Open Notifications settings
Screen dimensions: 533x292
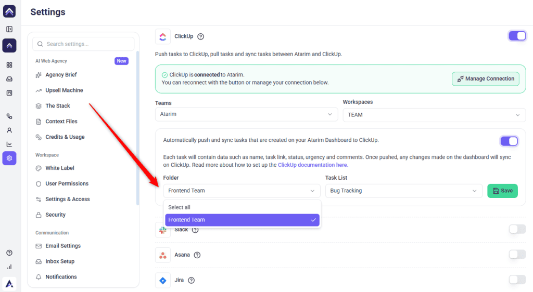(61, 277)
